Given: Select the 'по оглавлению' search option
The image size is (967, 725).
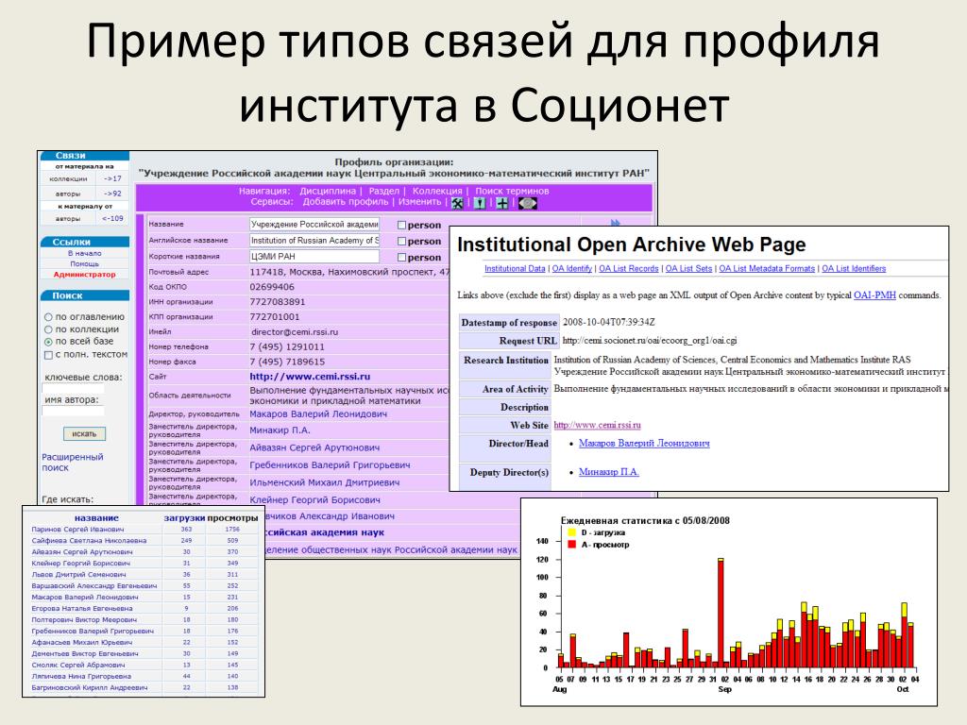Looking at the screenshot, I should (48, 317).
